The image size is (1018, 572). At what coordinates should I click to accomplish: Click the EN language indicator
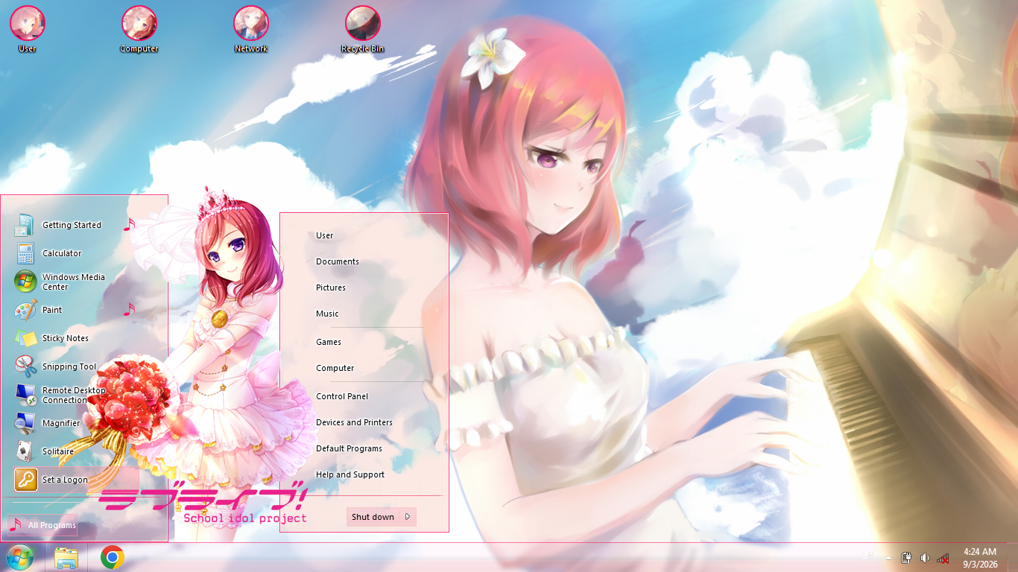point(868,556)
